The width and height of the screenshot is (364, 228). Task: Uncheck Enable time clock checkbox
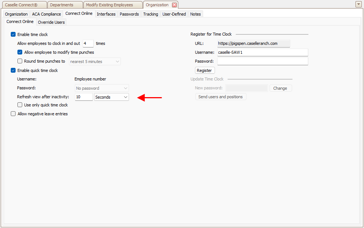tap(13, 34)
